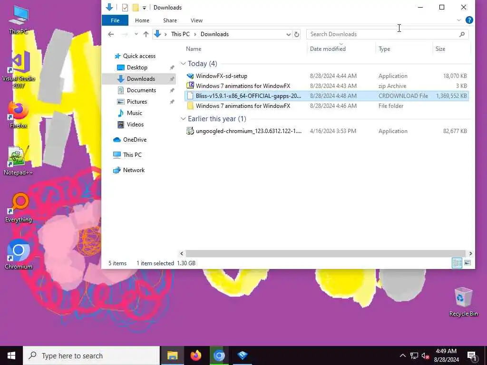
Task: Open Explorer help icon
Action: coord(469,20)
